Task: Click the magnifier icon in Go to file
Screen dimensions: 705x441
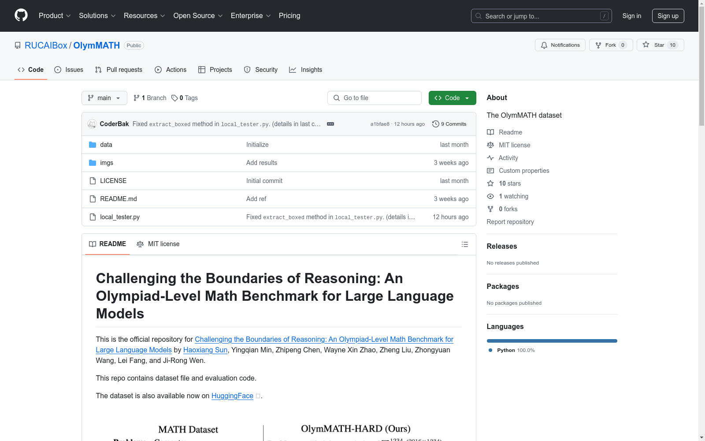Action: [337, 98]
